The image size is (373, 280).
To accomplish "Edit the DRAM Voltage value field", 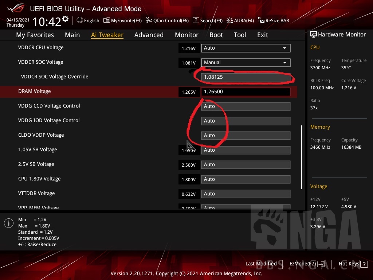I will tap(246, 92).
